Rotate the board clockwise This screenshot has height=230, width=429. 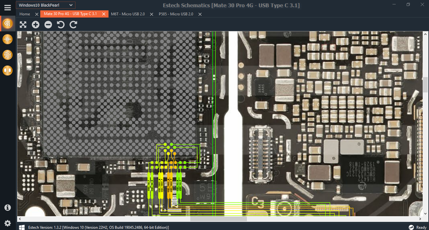[73, 24]
